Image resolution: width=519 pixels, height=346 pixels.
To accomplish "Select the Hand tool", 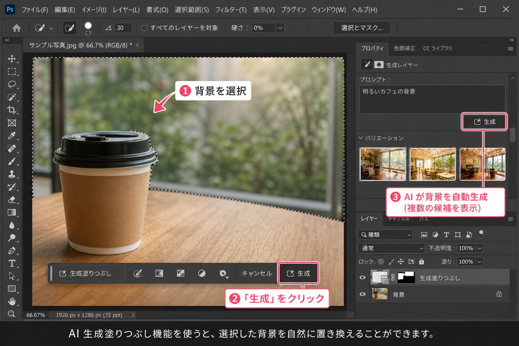I will pyautogui.click(x=12, y=301).
